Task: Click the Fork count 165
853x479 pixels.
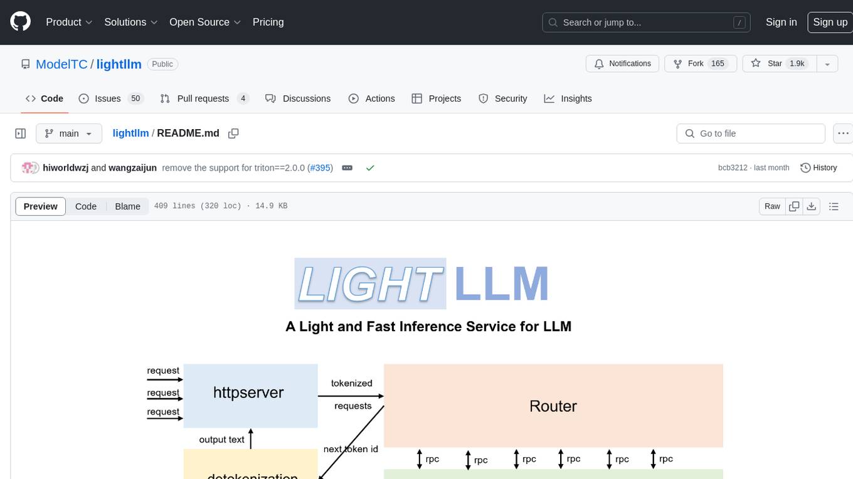Action: 718,63
